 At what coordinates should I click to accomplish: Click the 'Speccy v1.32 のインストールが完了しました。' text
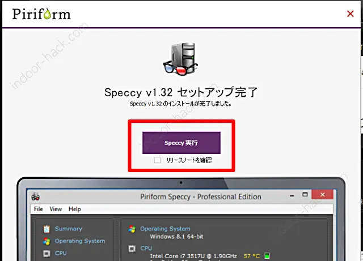coord(181,104)
